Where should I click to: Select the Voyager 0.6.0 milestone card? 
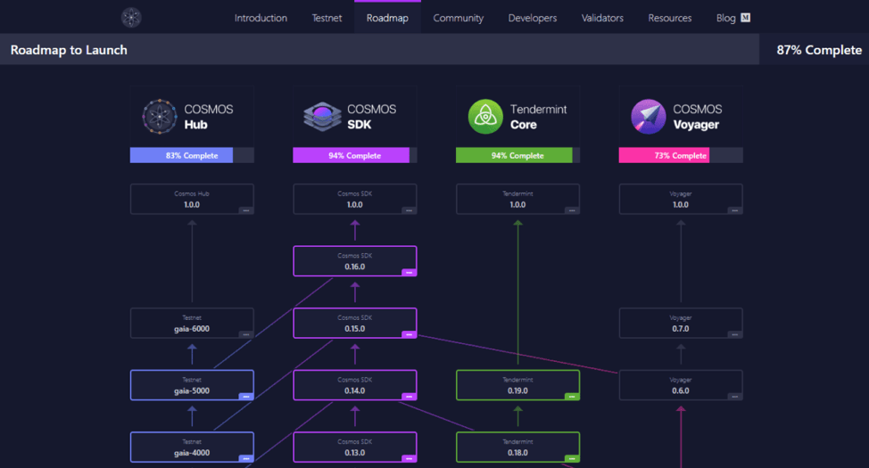click(x=681, y=385)
